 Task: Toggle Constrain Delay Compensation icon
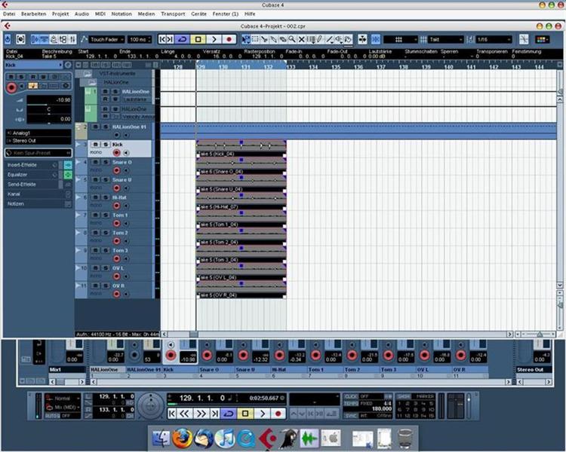tap(20, 39)
